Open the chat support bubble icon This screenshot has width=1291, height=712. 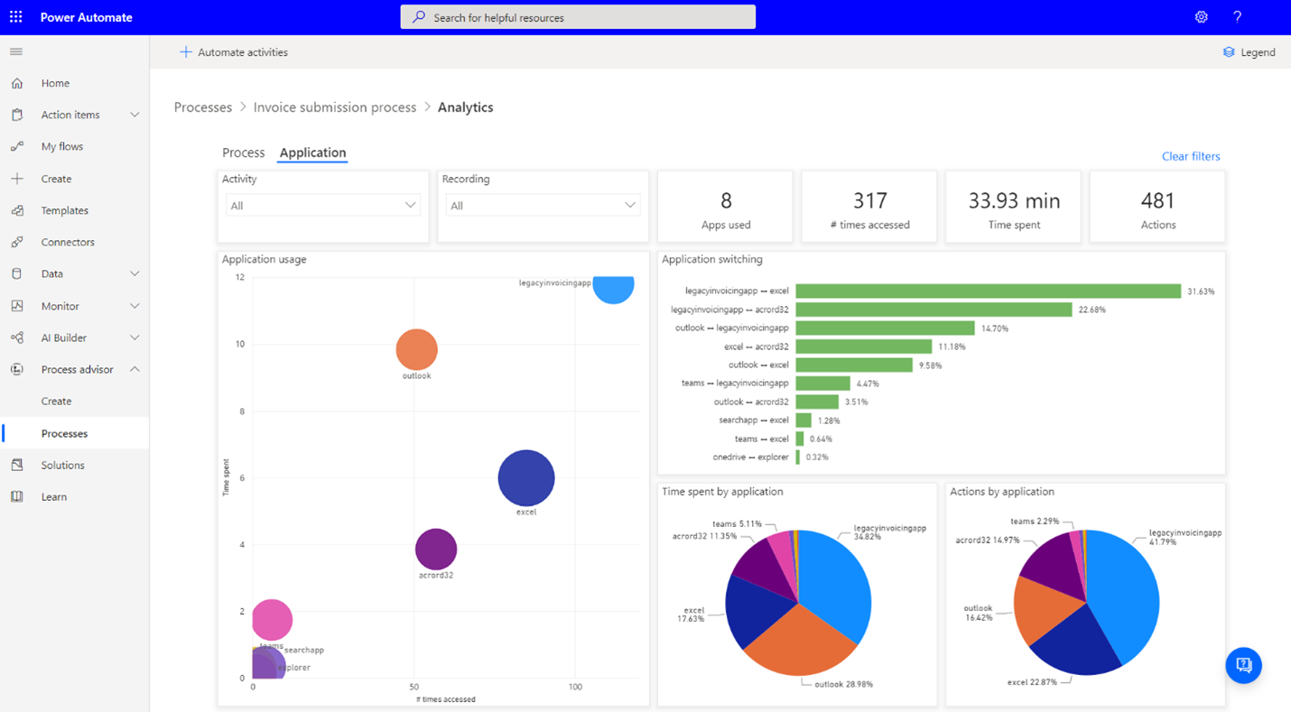[x=1243, y=665]
